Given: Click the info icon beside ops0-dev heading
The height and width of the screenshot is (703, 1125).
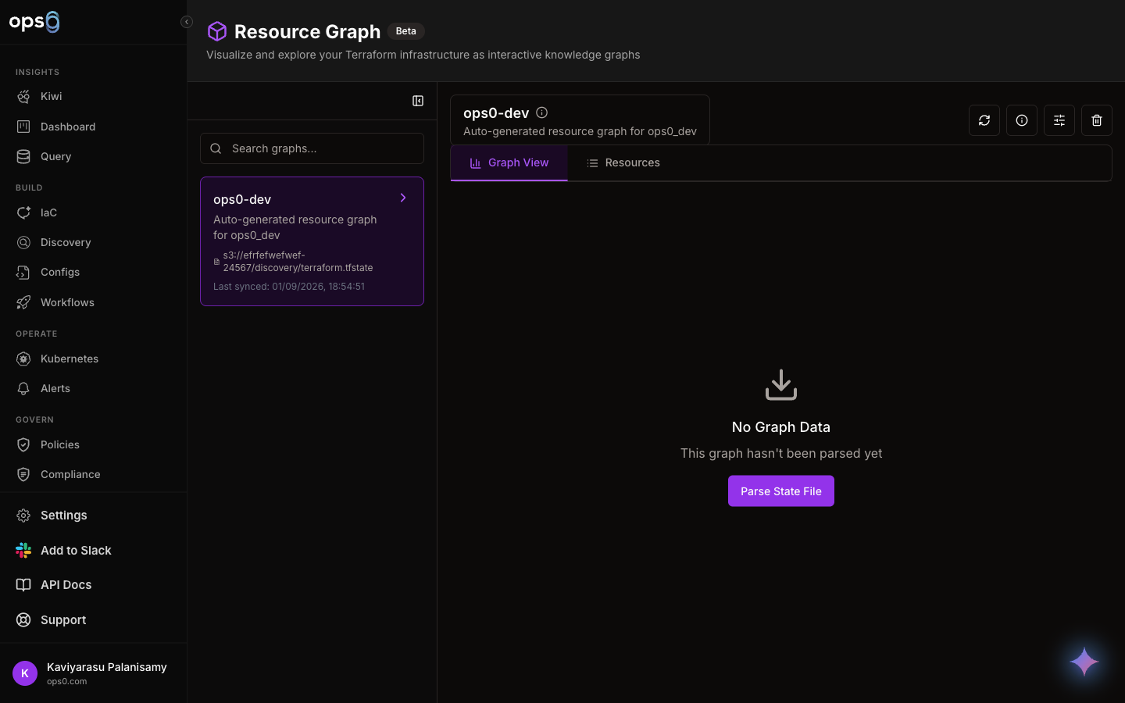Looking at the screenshot, I should (x=541, y=112).
